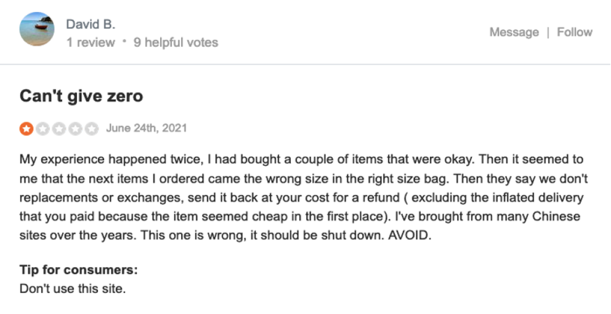611x314 pixels.
Task: Click the 1 review count text
Action: pyautogui.click(x=91, y=42)
